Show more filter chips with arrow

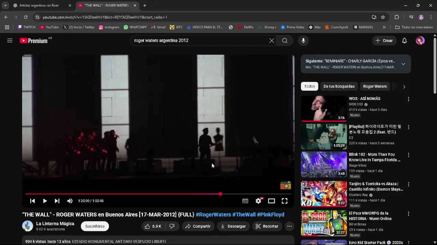coord(404,87)
